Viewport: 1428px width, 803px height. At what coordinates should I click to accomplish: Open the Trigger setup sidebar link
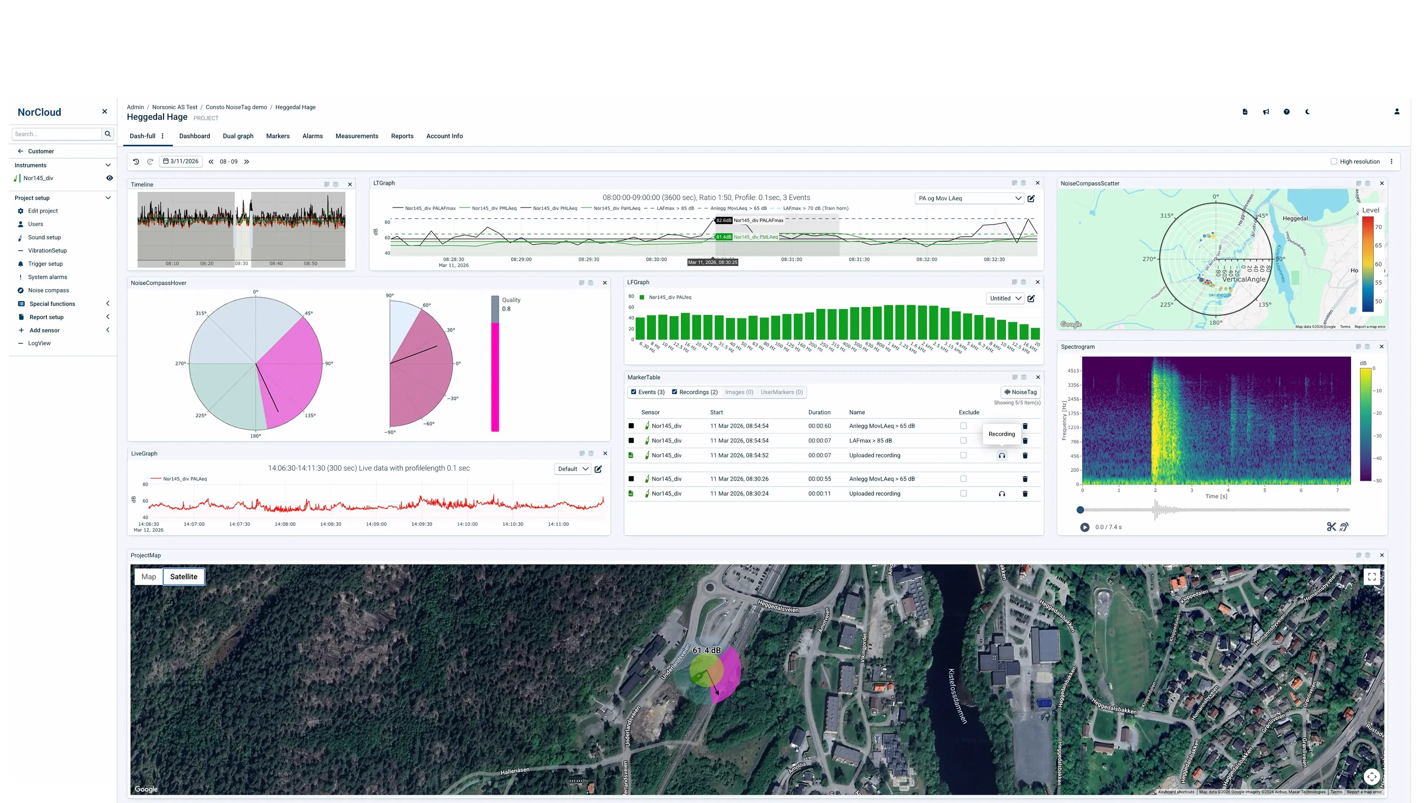(x=45, y=264)
